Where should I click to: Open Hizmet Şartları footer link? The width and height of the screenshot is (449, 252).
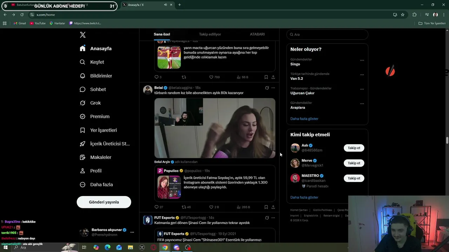click(299, 210)
